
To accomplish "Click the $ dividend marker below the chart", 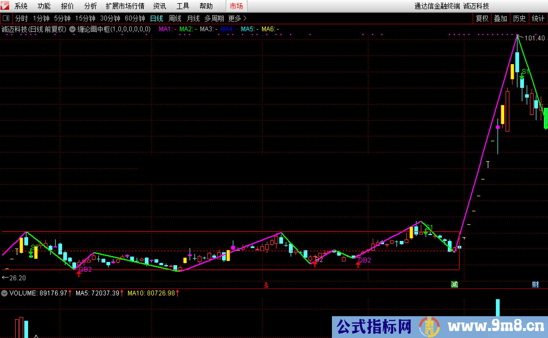I will coord(266,285).
